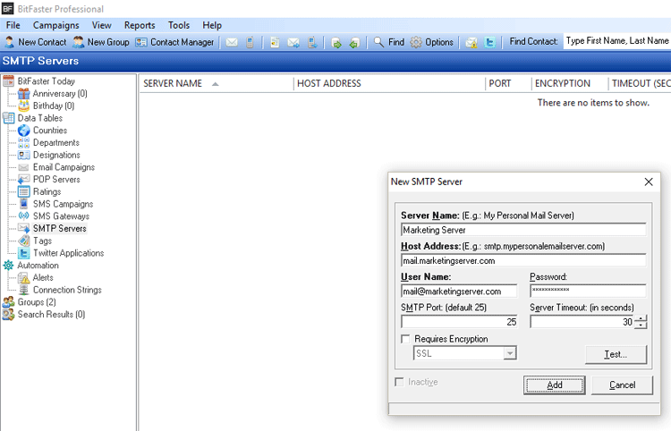Open the Tools menu
This screenshot has height=431, width=671.
point(178,25)
